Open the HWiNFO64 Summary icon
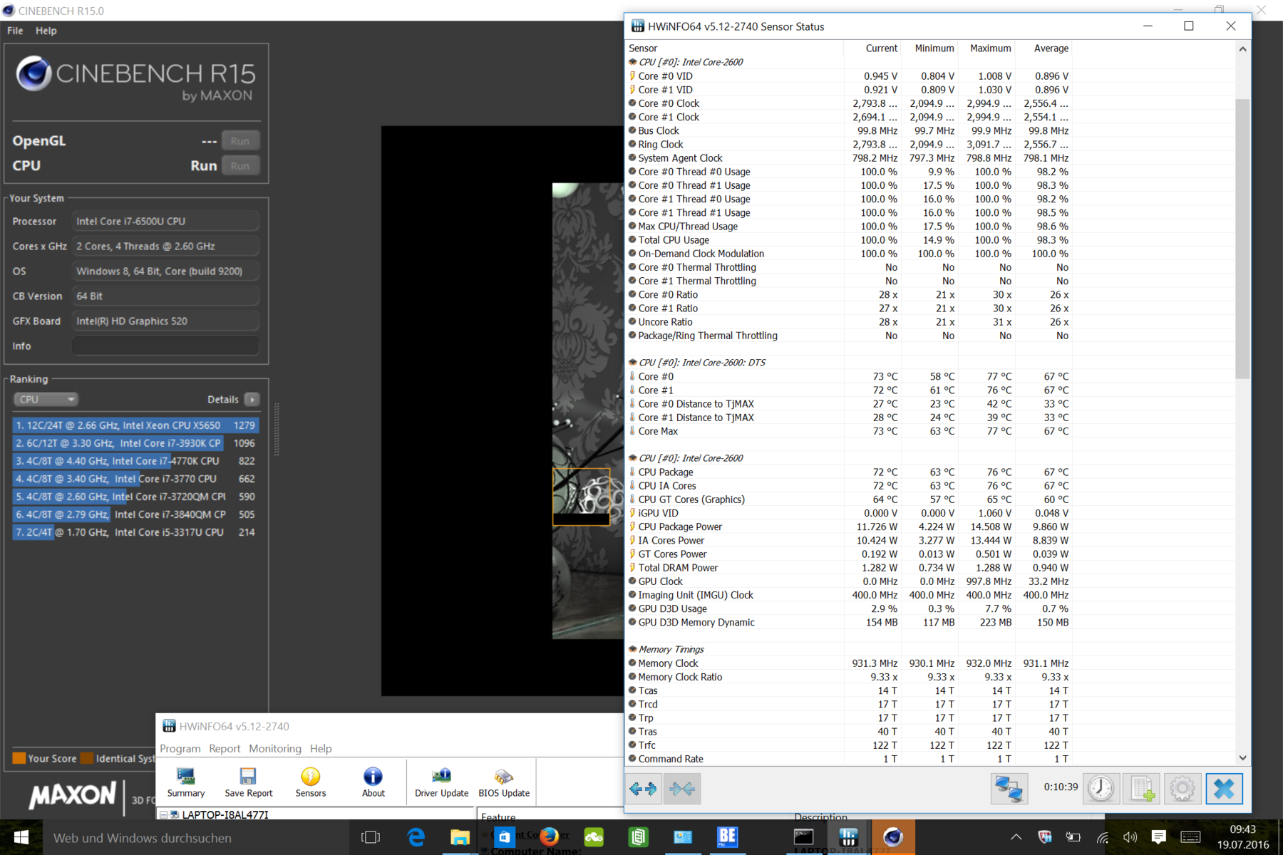Image resolution: width=1283 pixels, height=855 pixels. [186, 782]
